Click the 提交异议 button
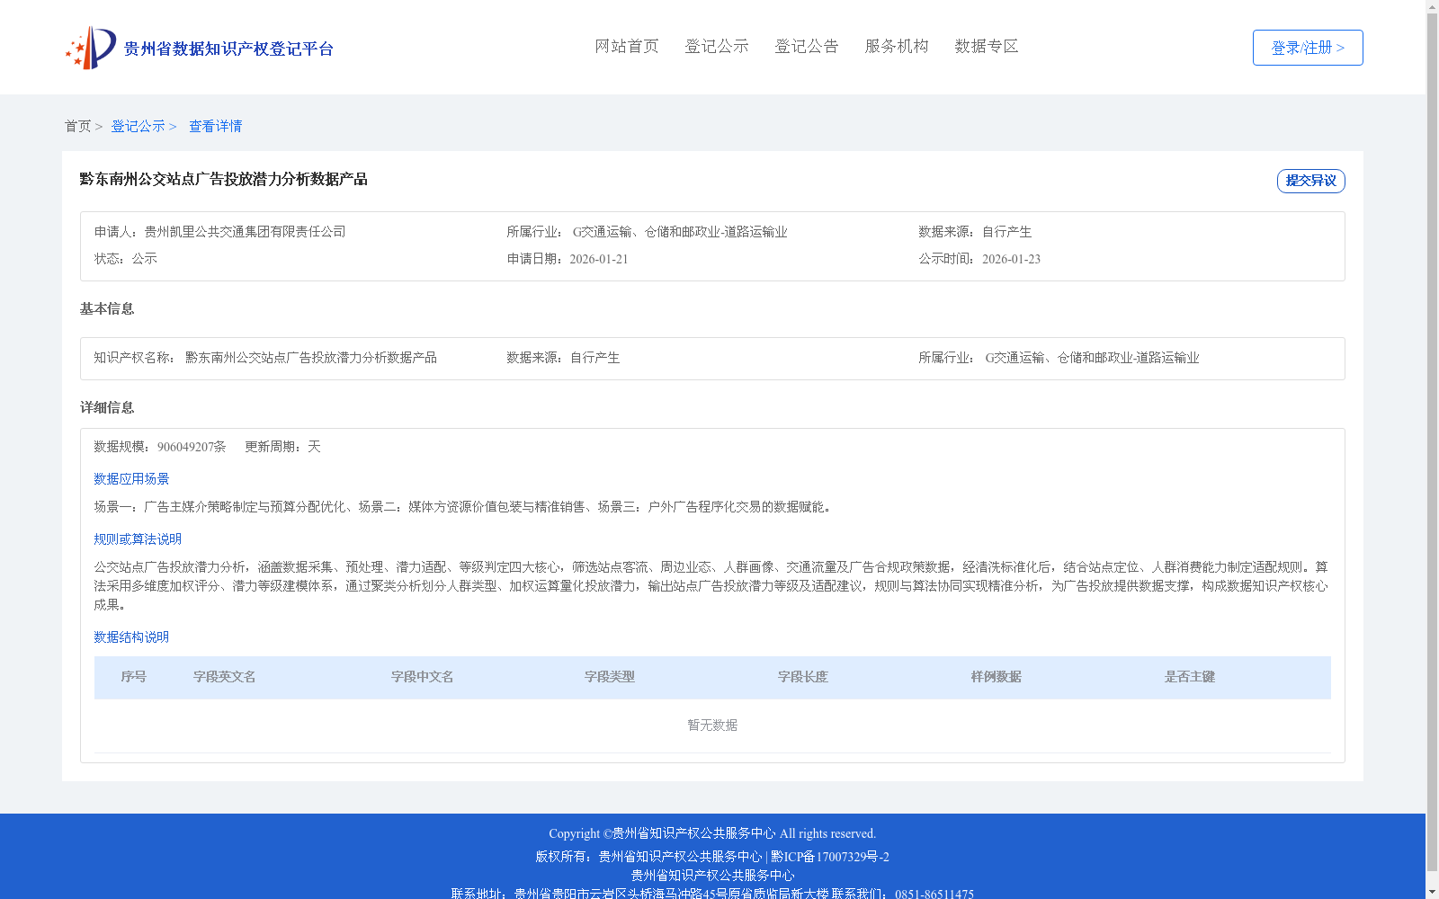This screenshot has width=1439, height=899. click(x=1311, y=181)
